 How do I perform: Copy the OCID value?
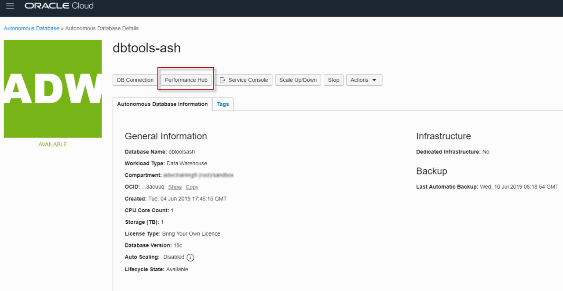192,187
